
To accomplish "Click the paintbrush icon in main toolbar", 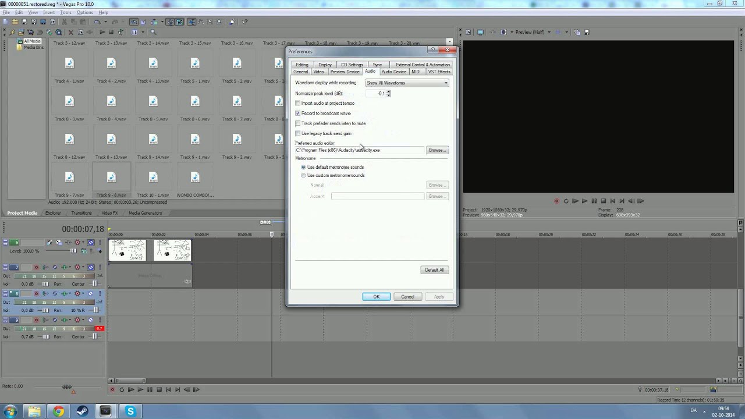I will point(232,22).
